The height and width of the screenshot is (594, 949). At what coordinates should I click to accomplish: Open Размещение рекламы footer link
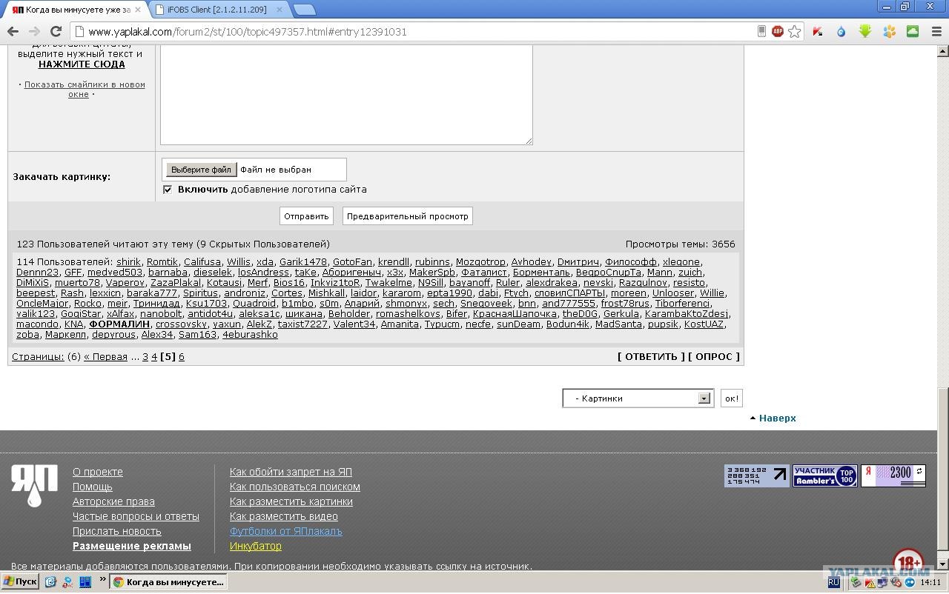pyautogui.click(x=132, y=547)
